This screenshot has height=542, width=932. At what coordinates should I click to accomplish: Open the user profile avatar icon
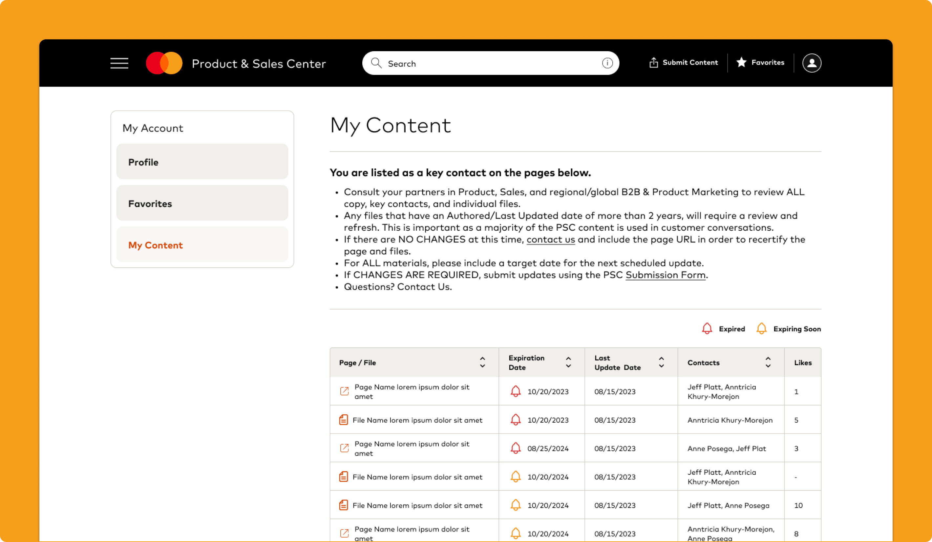pyautogui.click(x=812, y=63)
